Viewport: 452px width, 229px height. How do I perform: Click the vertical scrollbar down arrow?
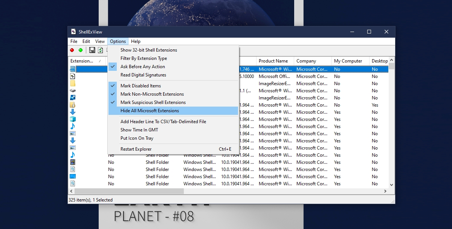point(392,185)
